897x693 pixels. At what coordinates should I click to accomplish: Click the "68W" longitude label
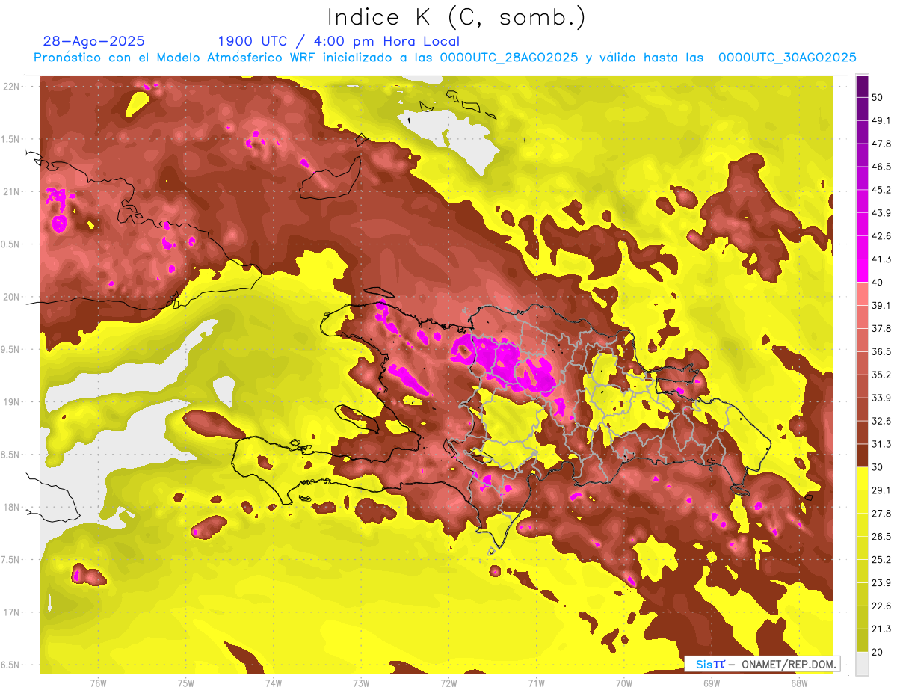(x=799, y=683)
